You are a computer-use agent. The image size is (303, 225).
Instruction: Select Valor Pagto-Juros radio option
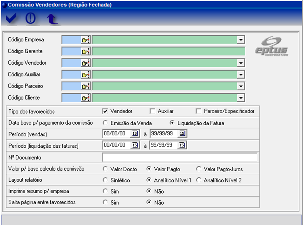(x=199, y=169)
